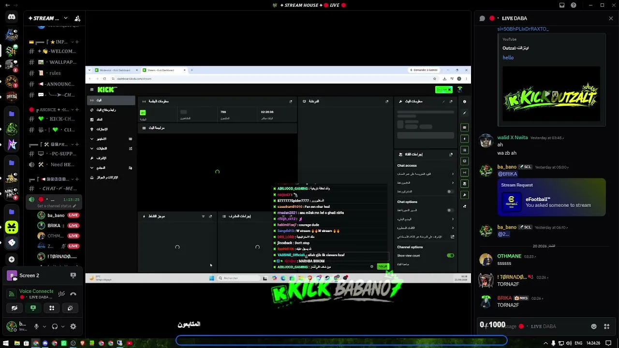Click the @BRIKA mention in chat
619x348 pixels.
pyautogui.click(x=507, y=174)
